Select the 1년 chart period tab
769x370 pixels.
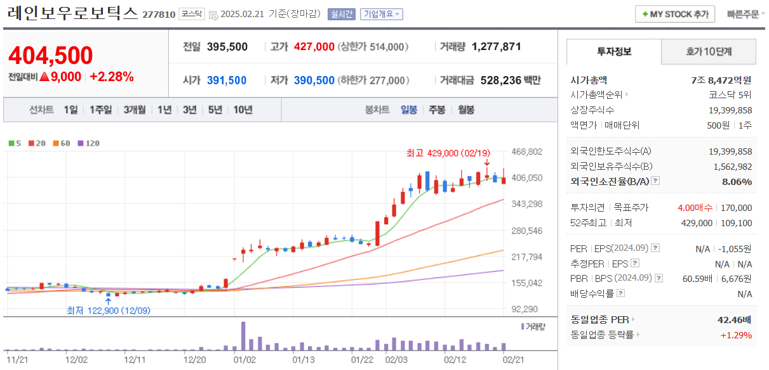pyautogui.click(x=165, y=110)
